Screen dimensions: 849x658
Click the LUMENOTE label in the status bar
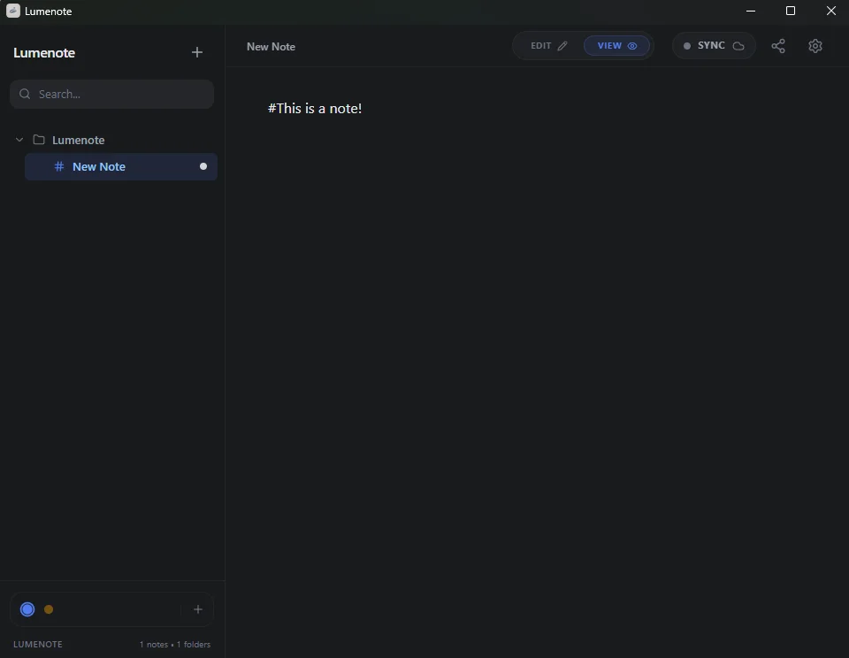(x=38, y=645)
